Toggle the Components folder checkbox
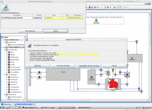Viewport: 152px width, 110px height. tap(7, 50)
